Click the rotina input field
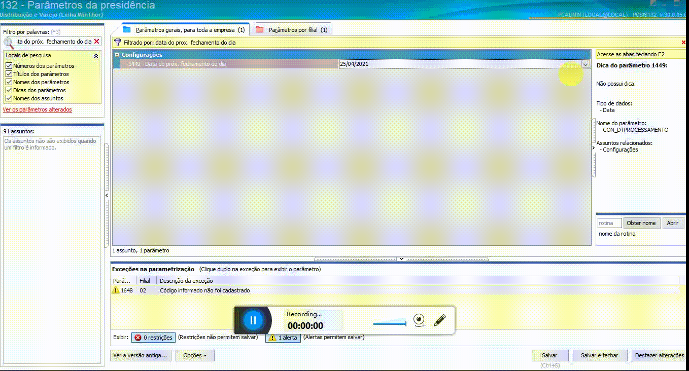Image resolution: width=689 pixels, height=371 pixels. click(609, 223)
